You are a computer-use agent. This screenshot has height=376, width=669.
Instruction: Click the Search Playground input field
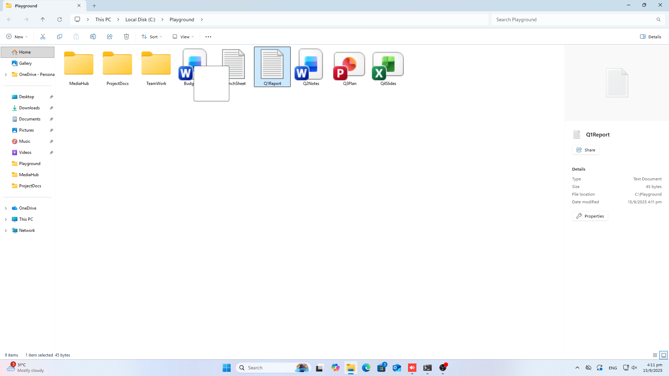point(573,19)
